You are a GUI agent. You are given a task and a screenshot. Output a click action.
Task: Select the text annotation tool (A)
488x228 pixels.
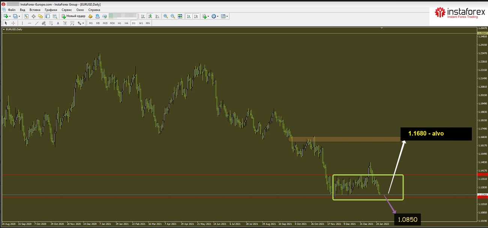[x=58, y=23]
